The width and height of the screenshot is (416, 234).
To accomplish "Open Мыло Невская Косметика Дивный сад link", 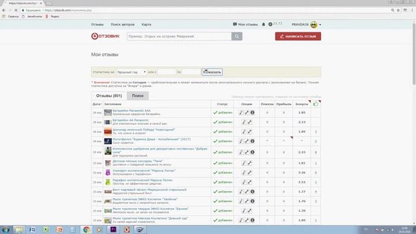I will point(150,218).
